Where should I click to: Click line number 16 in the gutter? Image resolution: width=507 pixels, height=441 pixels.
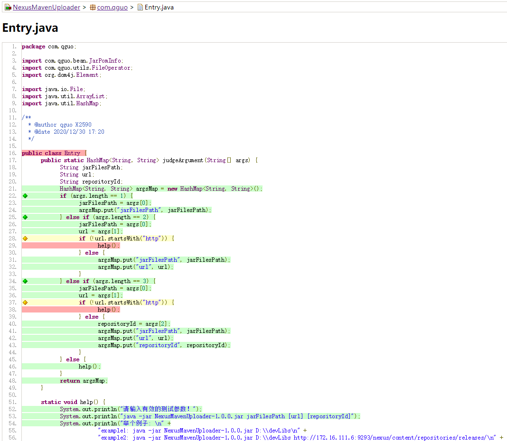click(12, 153)
